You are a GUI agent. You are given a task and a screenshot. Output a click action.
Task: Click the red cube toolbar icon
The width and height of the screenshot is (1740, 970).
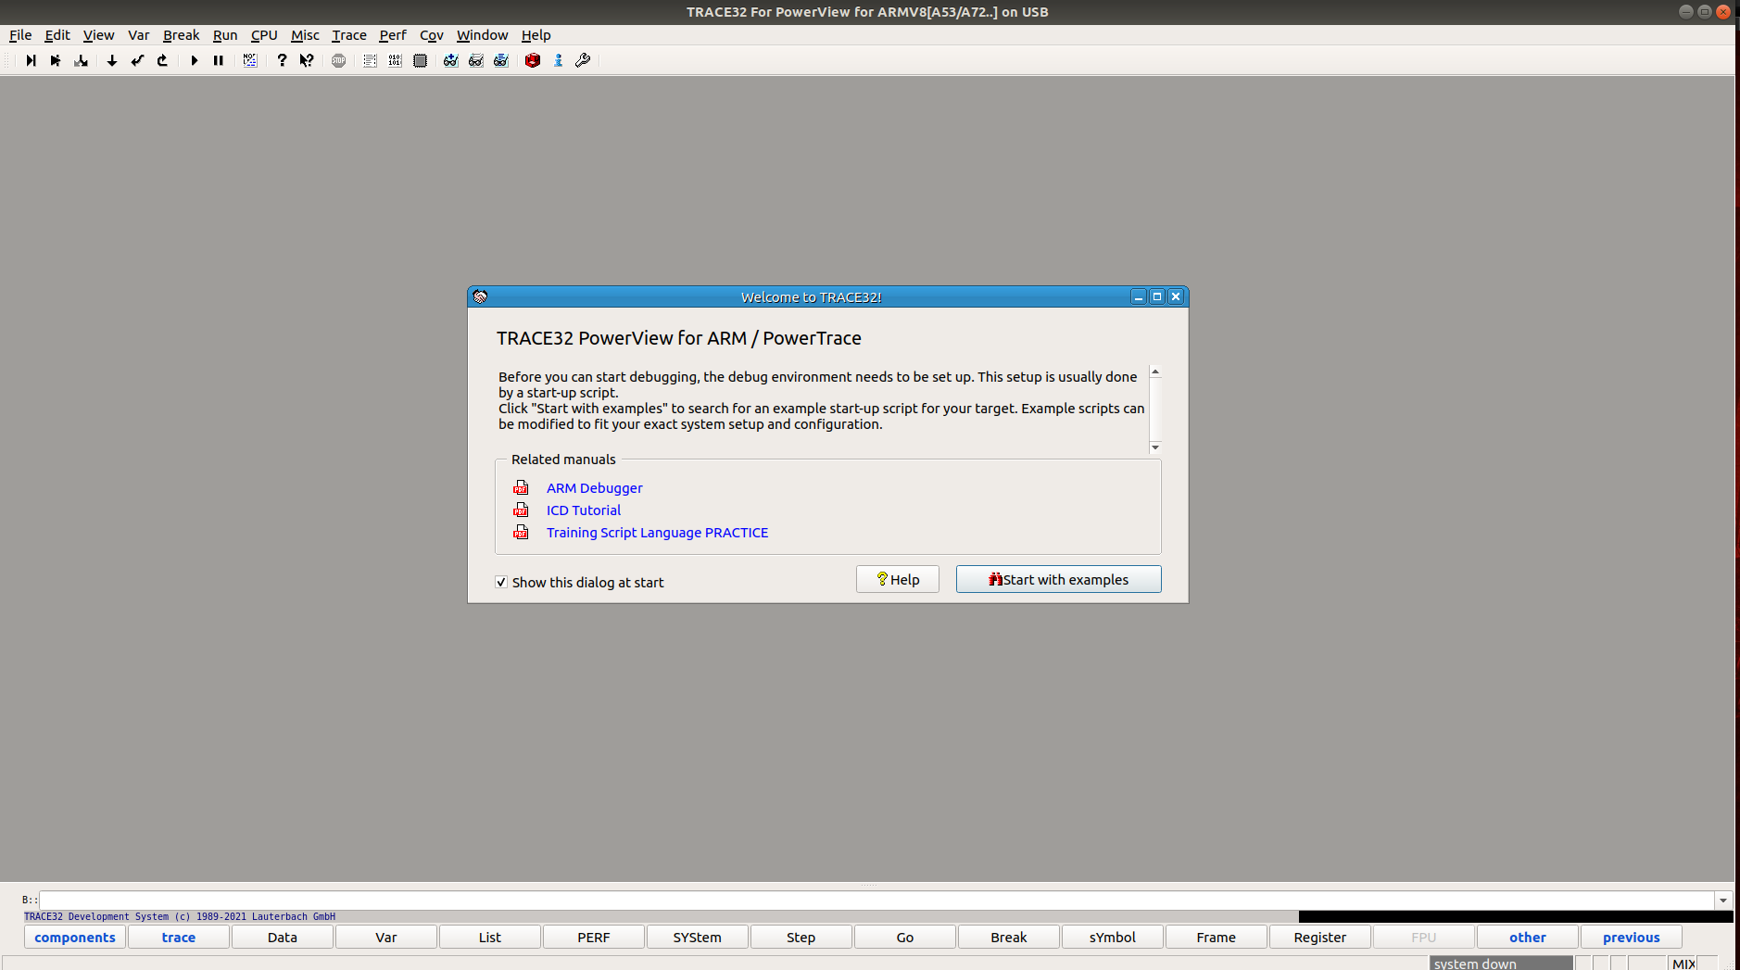pyautogui.click(x=533, y=60)
